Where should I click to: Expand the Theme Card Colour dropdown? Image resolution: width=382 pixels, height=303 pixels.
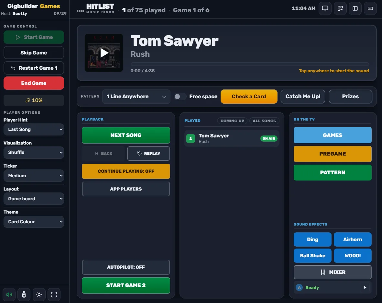coord(34,222)
